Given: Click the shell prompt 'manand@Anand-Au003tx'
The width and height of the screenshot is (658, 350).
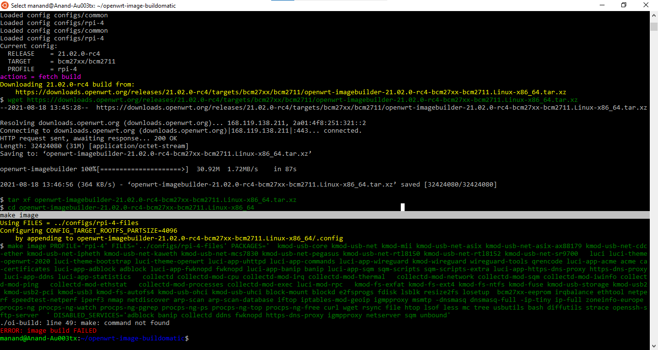Looking at the screenshot, I should [x=39, y=338].
